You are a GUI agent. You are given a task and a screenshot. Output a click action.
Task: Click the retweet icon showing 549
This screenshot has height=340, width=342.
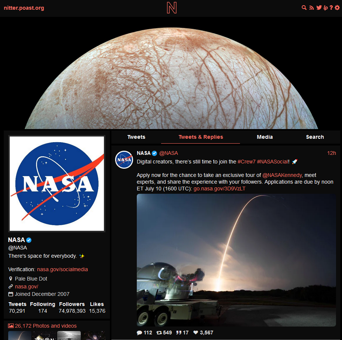pyautogui.click(x=159, y=333)
